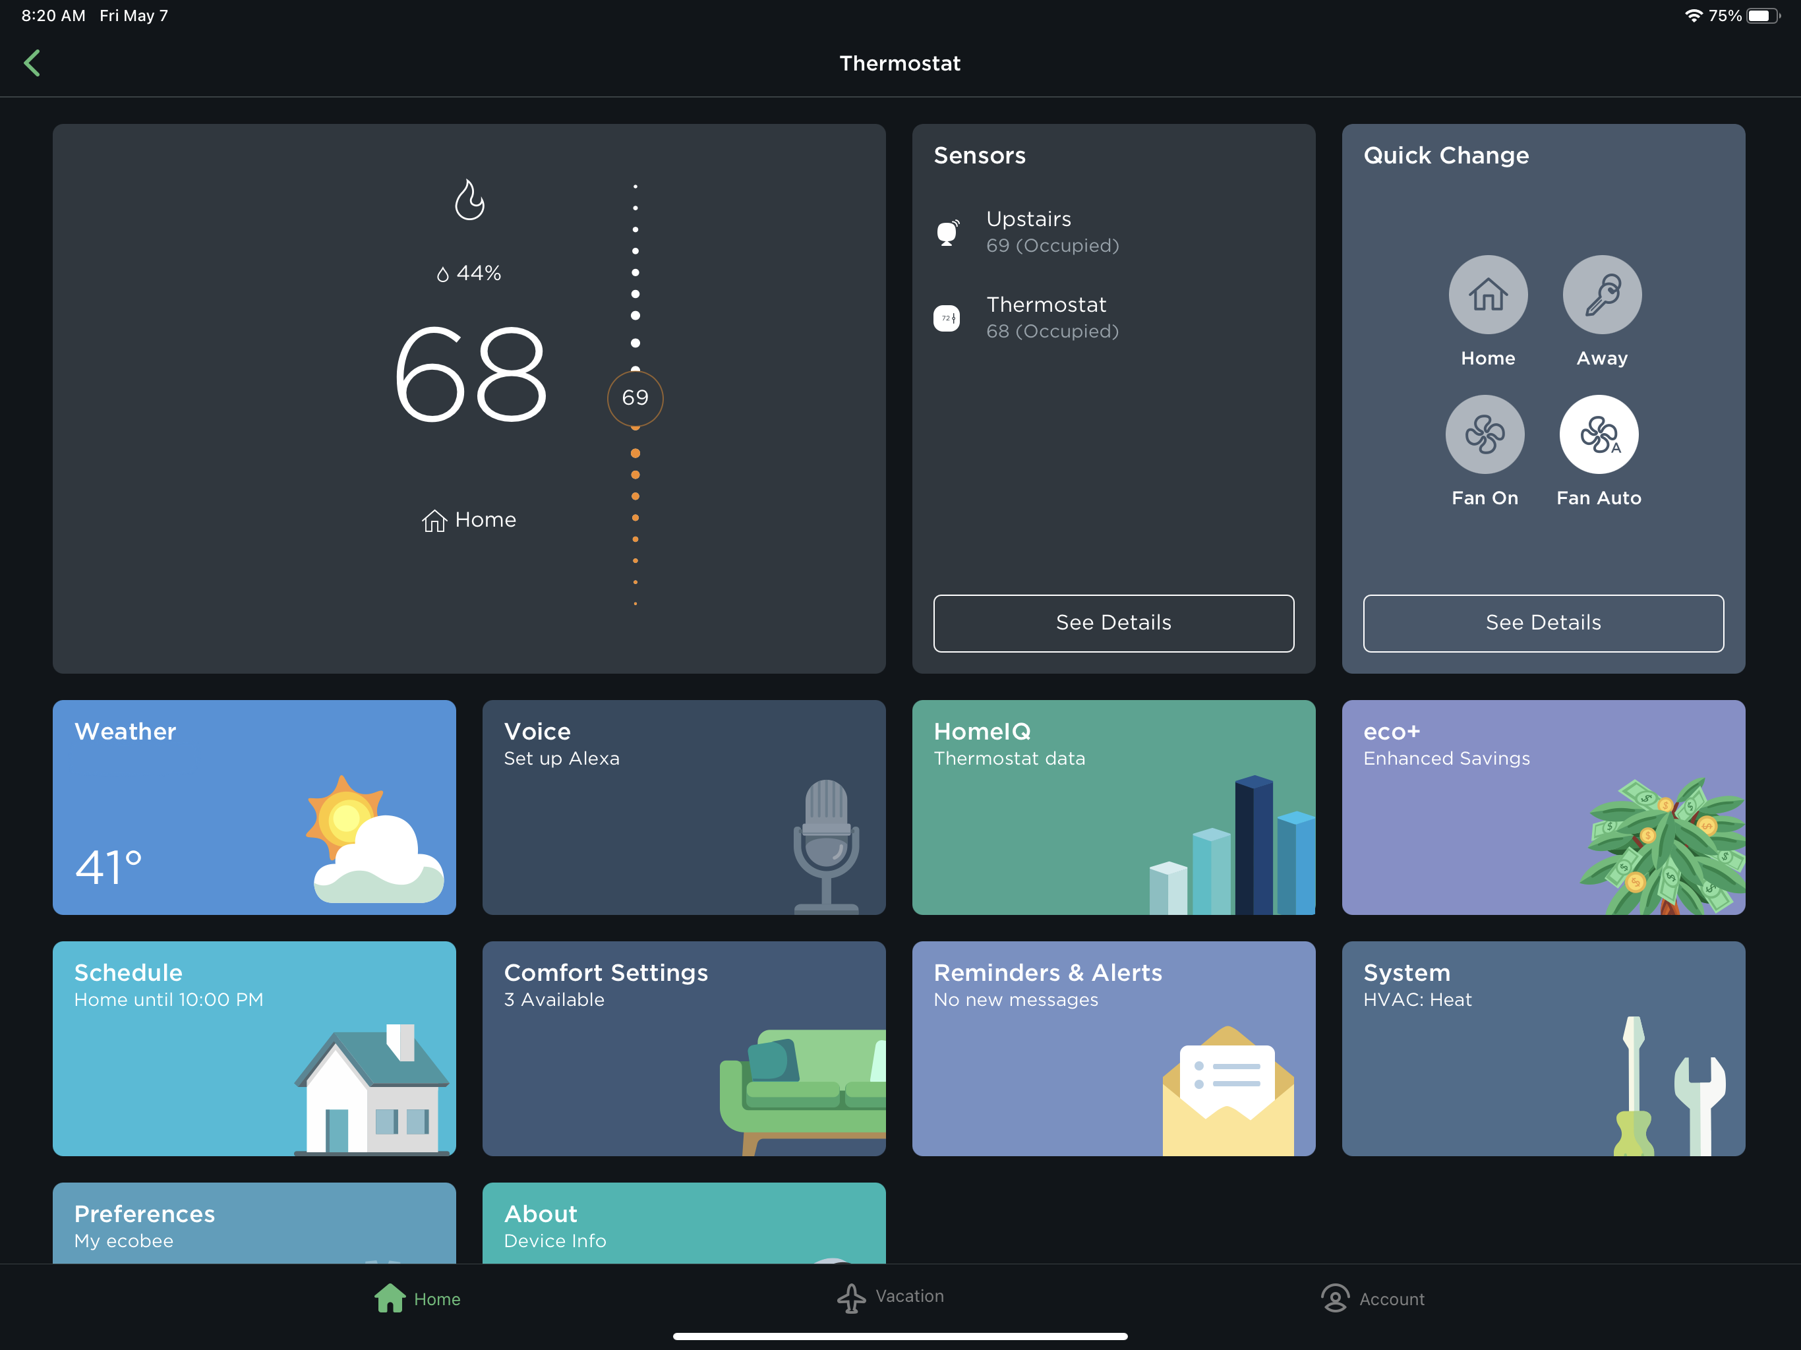Tap the Upstairs sensor icon
The image size is (1801, 1350).
(947, 232)
